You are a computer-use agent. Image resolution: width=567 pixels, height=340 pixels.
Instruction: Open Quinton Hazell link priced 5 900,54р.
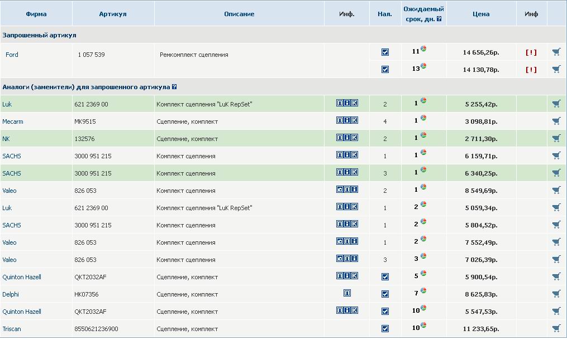(22, 277)
